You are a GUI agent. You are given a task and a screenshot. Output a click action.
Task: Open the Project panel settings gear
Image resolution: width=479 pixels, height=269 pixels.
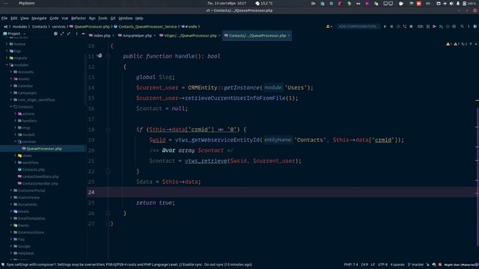click(x=55, y=34)
